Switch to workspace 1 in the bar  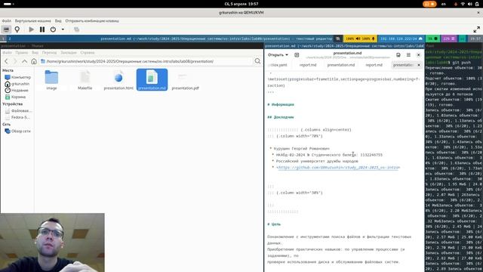click(3, 39)
